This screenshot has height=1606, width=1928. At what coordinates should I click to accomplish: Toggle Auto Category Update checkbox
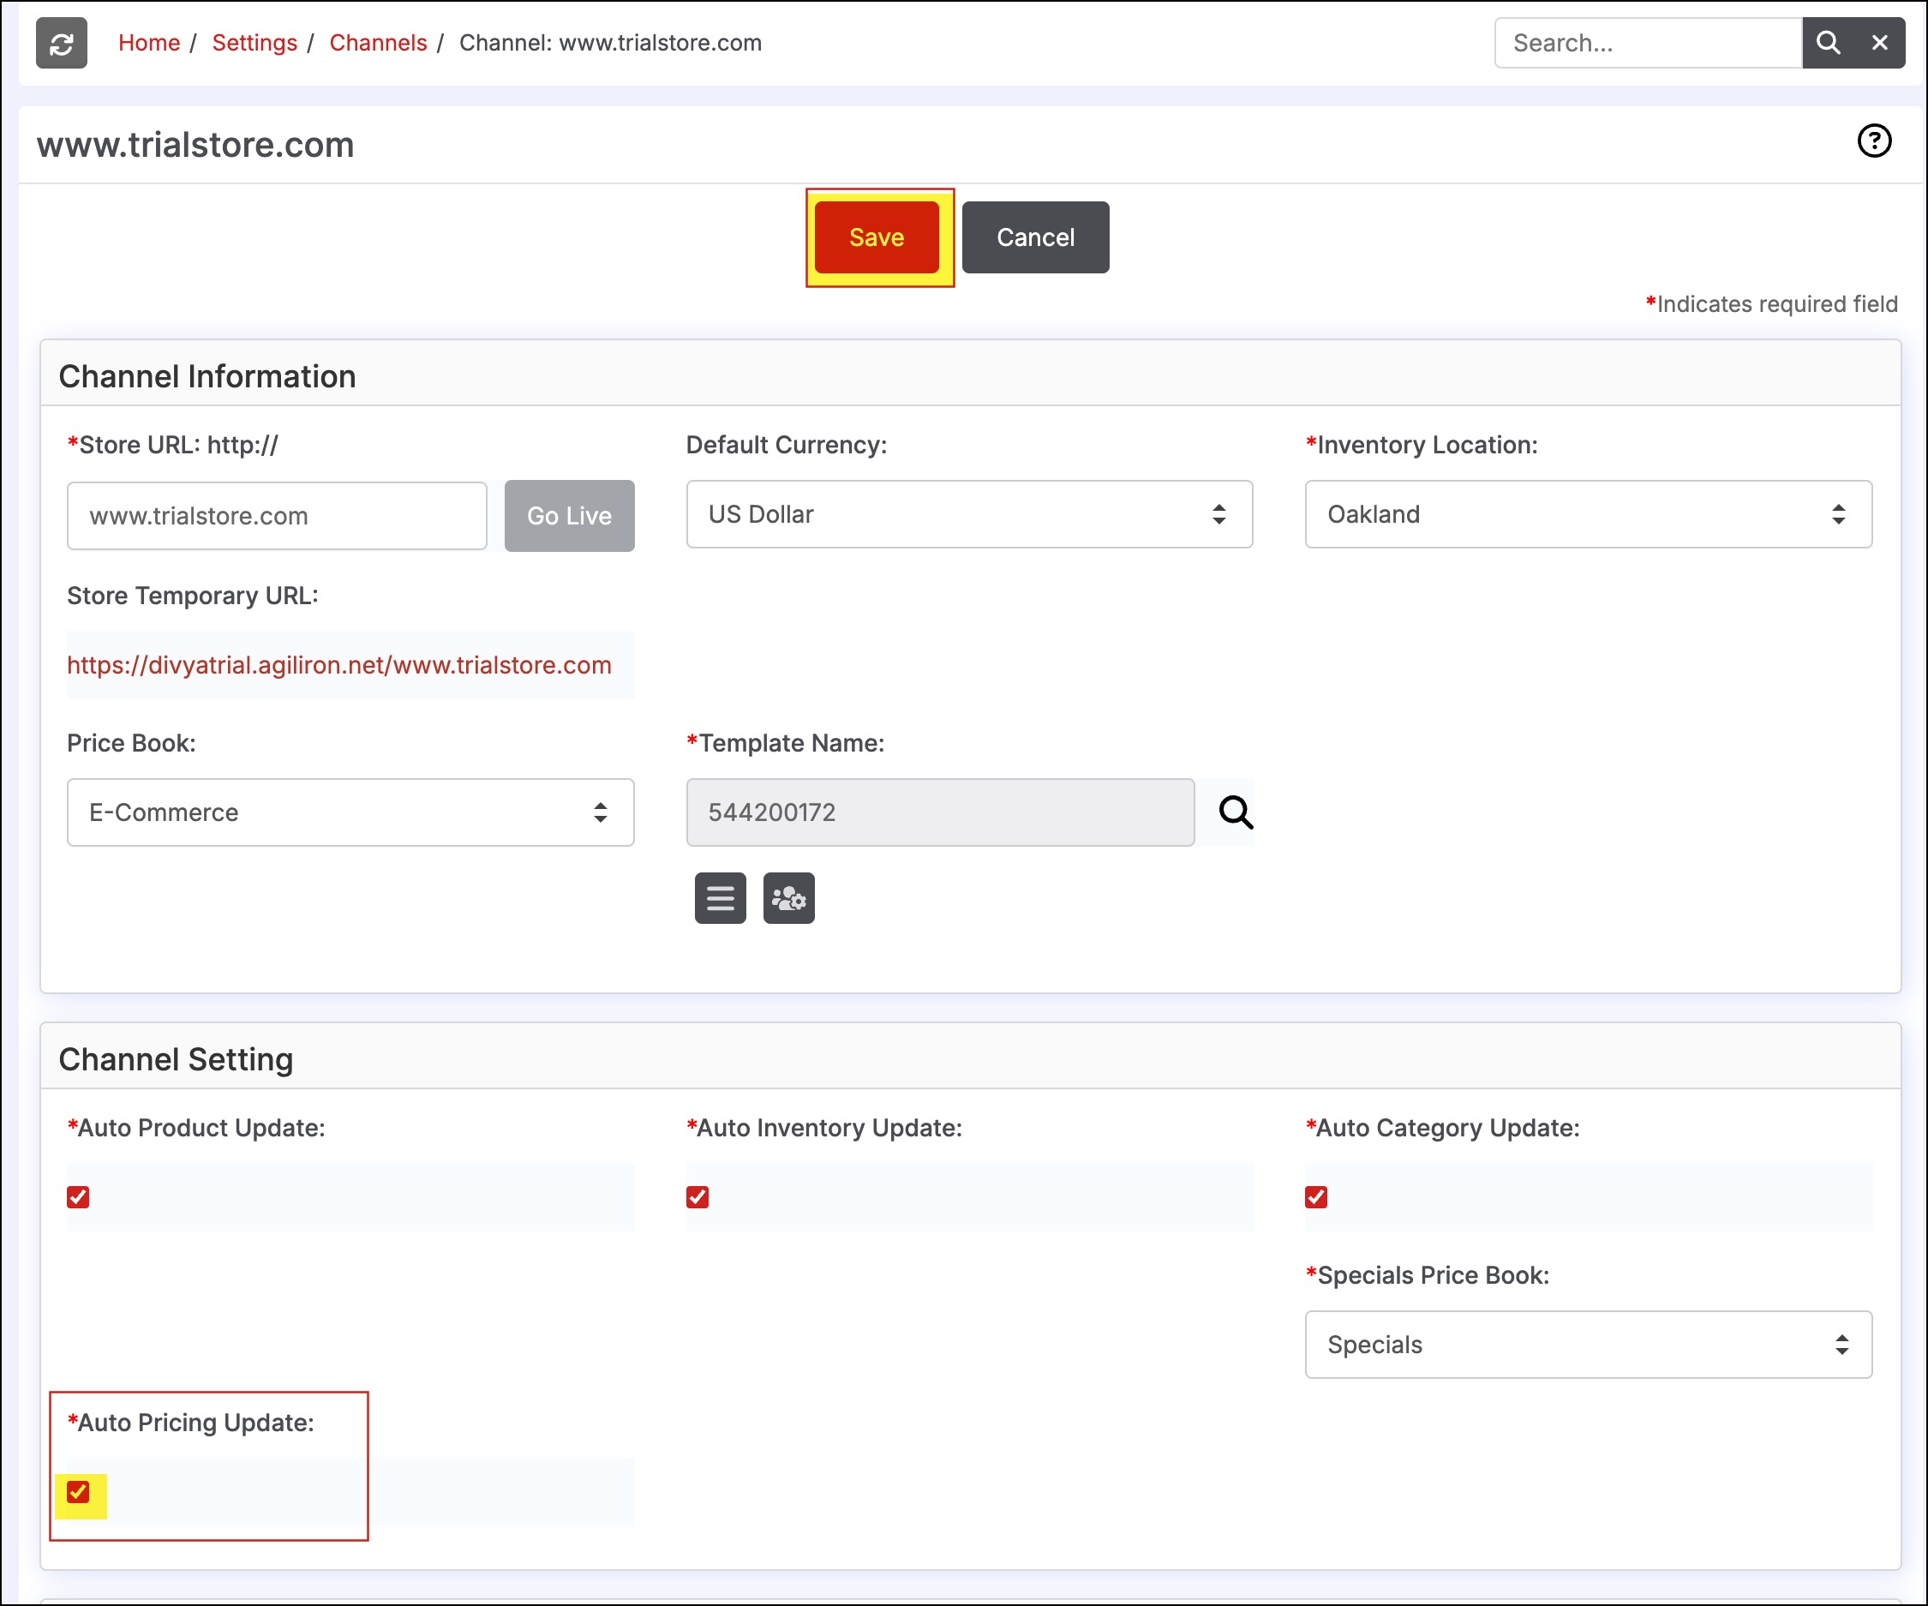click(x=1316, y=1196)
